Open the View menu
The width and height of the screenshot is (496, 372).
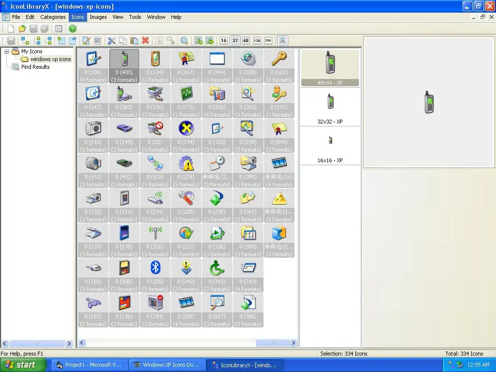118,17
